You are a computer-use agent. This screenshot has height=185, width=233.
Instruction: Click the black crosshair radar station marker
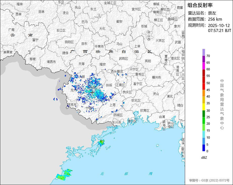92,92
